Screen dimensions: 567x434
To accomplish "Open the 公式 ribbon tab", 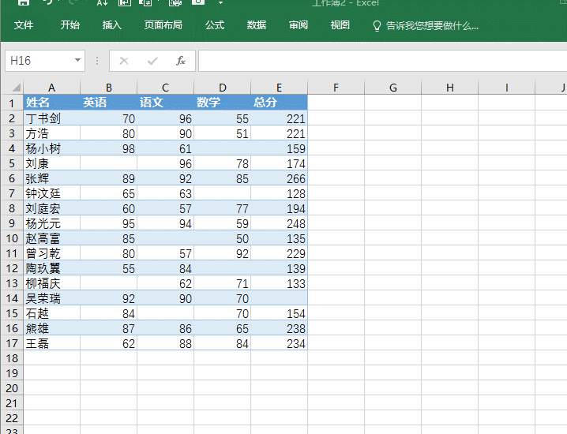I will click(215, 25).
